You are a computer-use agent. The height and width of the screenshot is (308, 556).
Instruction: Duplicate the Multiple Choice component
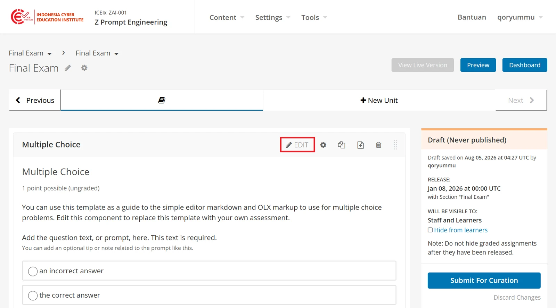tap(342, 145)
